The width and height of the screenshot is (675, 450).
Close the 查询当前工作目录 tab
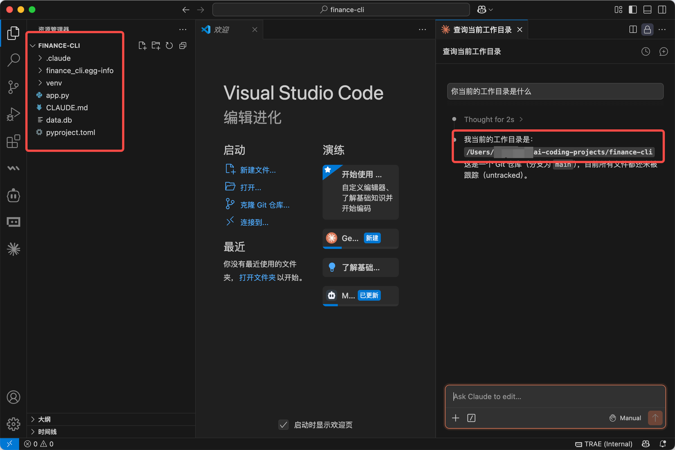(520, 30)
